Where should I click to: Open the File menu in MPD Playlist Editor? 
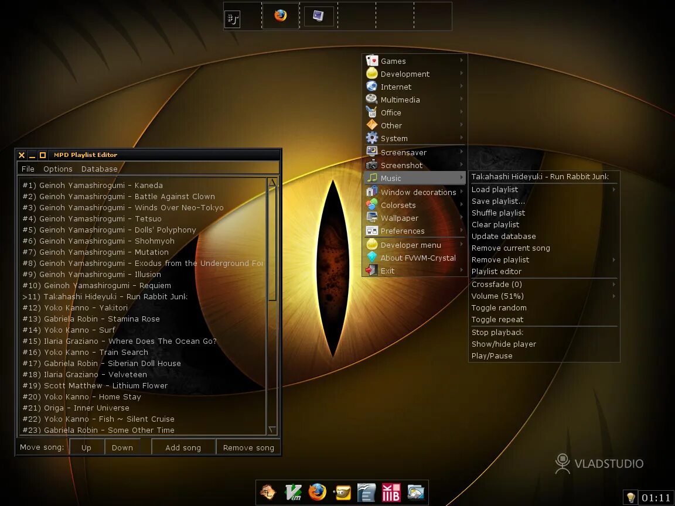[28, 169]
